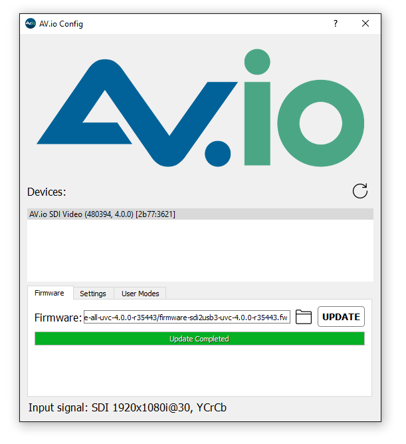
Task: Click the green io part of the logo
Action: click(304, 108)
